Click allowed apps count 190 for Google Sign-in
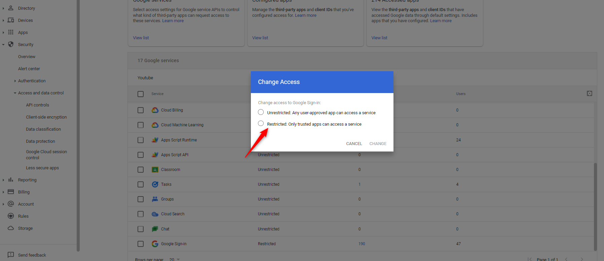The image size is (604, 261). click(x=362, y=244)
